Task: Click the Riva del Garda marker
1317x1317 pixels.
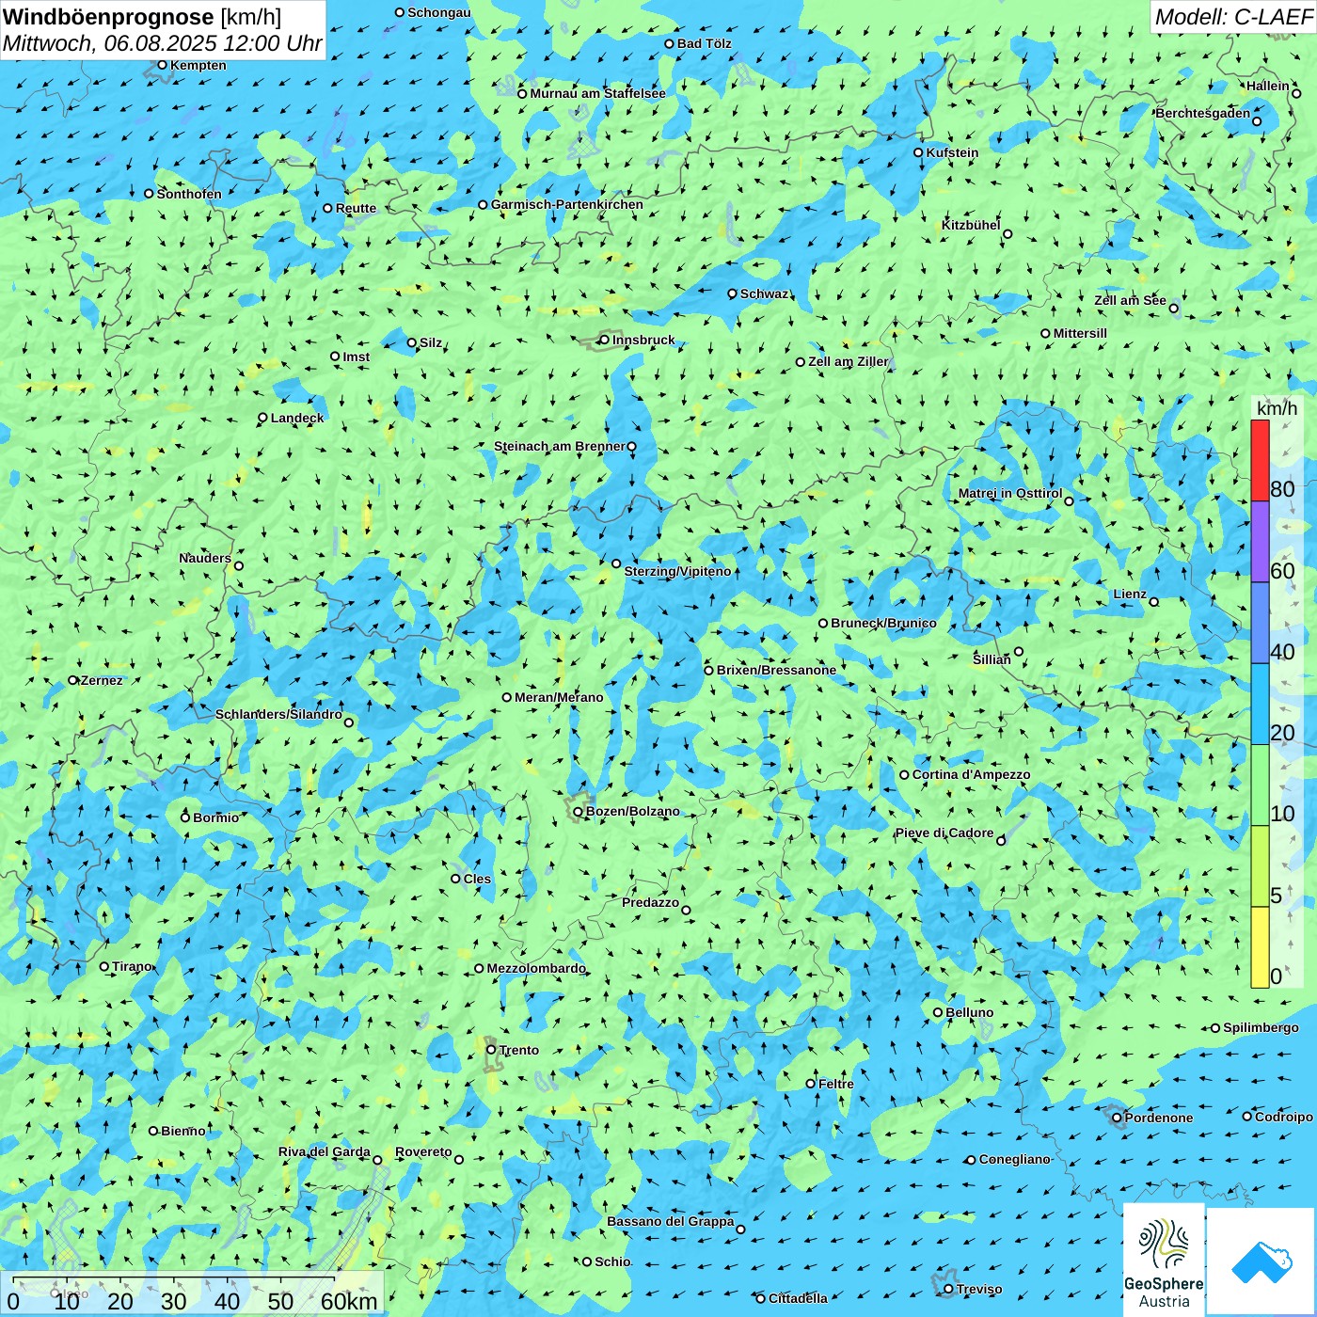Action: [377, 1160]
